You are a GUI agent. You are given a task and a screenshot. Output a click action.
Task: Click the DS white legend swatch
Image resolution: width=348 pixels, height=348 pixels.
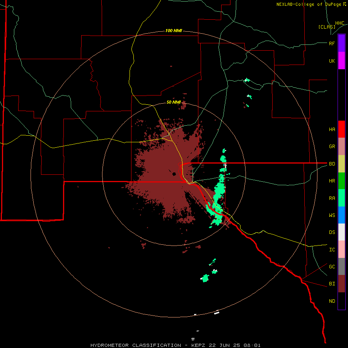(x=341, y=232)
